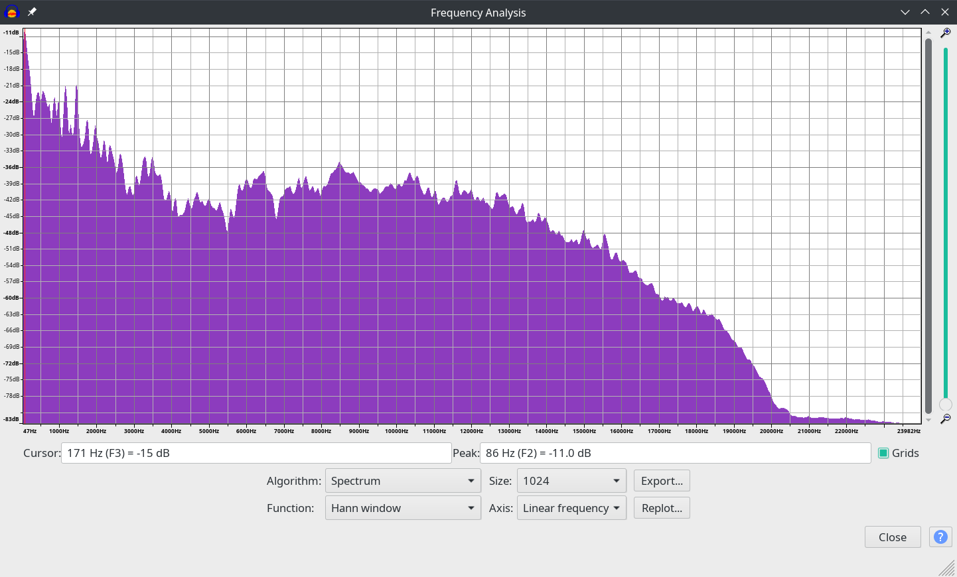
Task: Click the zoom slider round knob
Action: point(946,405)
